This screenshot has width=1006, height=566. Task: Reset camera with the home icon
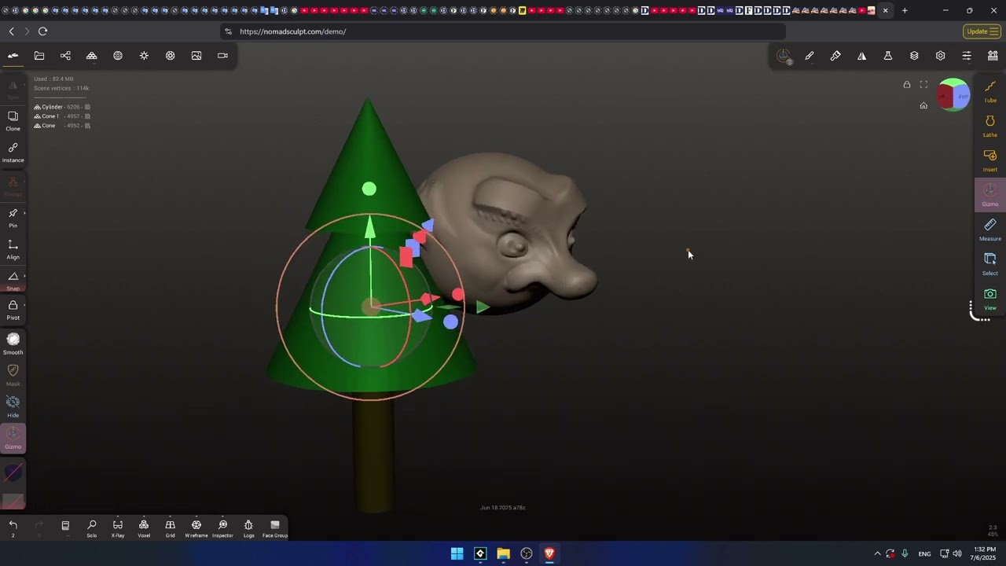tap(923, 105)
